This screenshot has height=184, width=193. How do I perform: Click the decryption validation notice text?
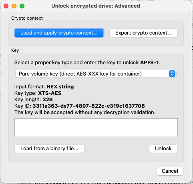pos(85,112)
